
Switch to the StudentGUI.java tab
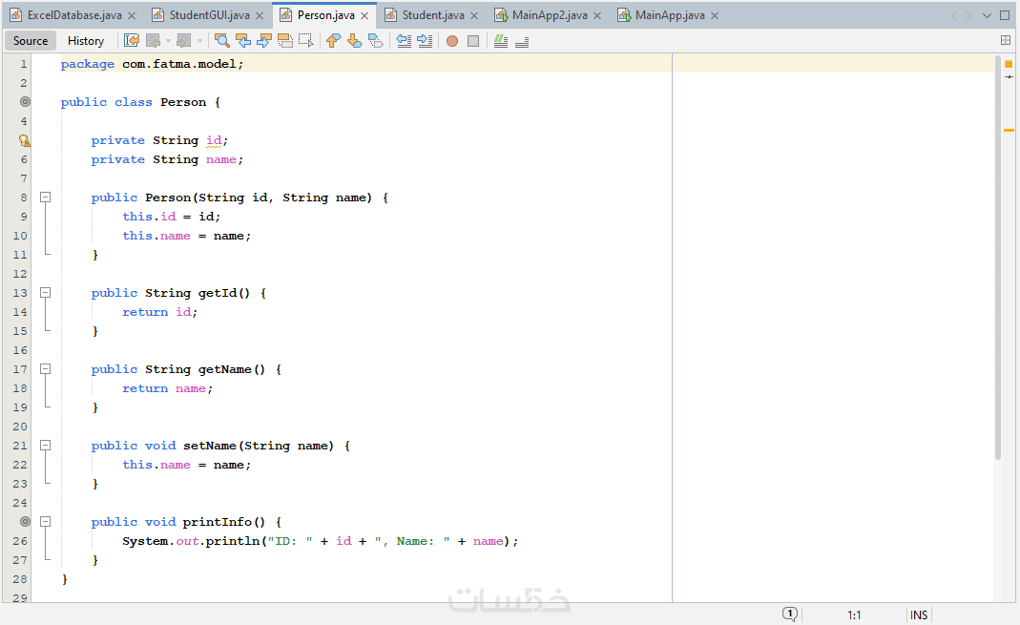point(210,15)
